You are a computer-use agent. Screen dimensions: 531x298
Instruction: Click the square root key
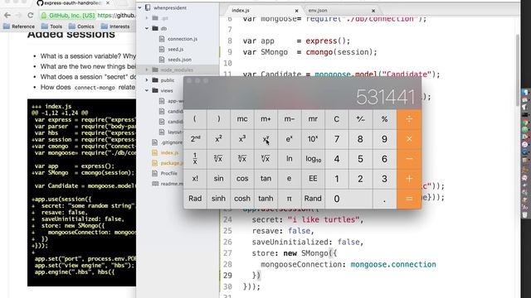(218, 159)
